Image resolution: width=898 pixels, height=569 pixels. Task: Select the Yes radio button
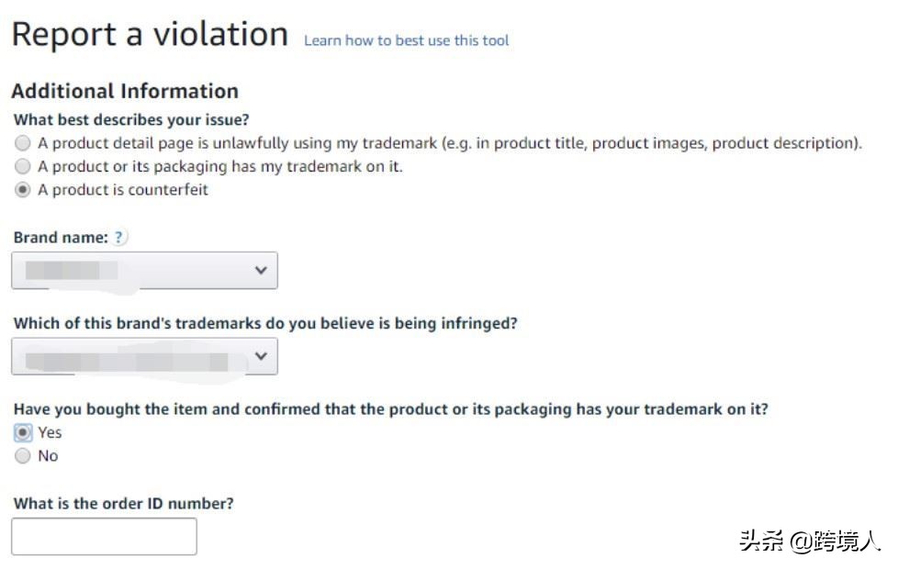tap(23, 432)
